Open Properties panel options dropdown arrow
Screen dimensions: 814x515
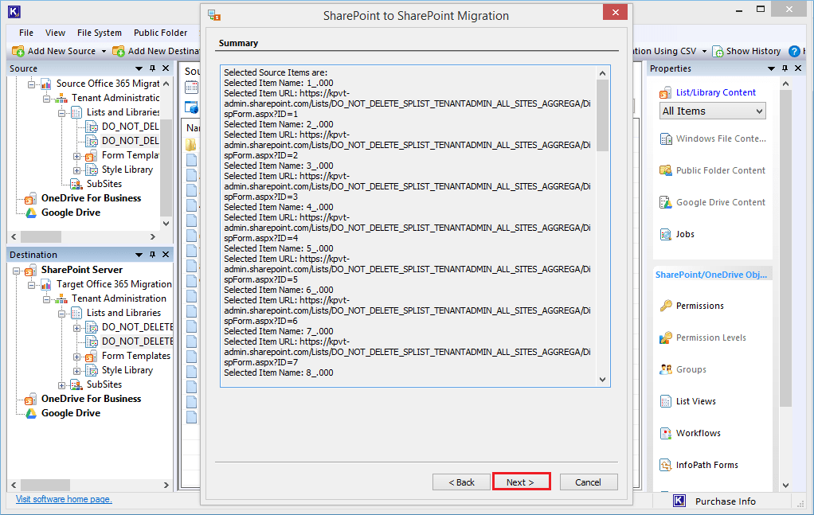(771, 68)
